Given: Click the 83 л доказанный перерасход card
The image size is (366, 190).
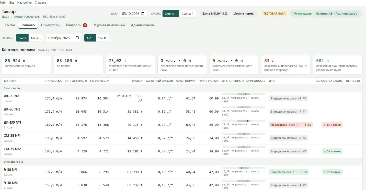Looking at the screenshot, I should pos(286,65).
